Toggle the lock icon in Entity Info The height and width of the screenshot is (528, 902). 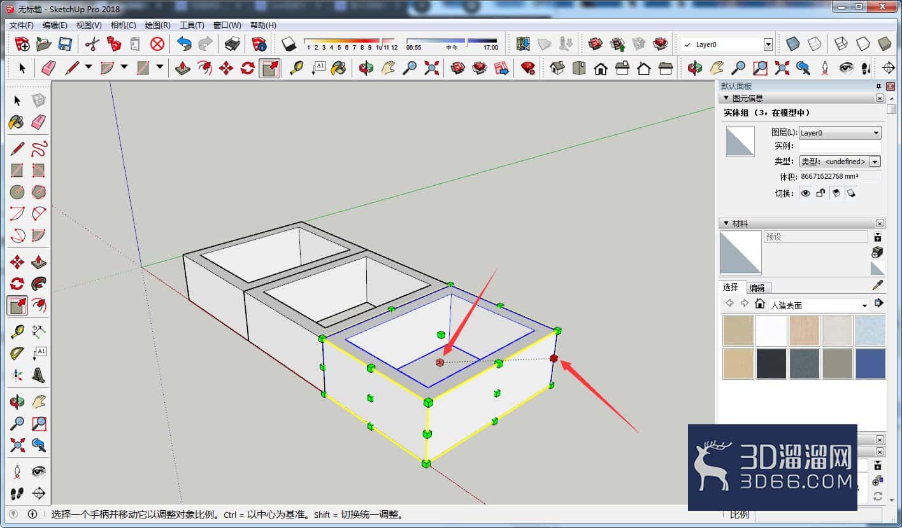coord(820,193)
